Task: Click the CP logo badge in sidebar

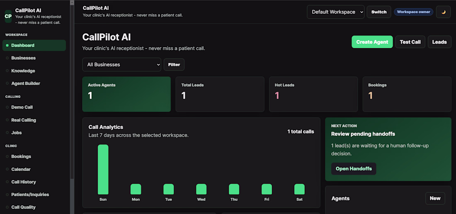Action: click(x=8, y=16)
